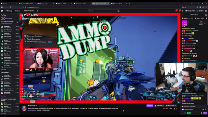
Task: Open the browser hamburger menu
Action: [206, 7]
